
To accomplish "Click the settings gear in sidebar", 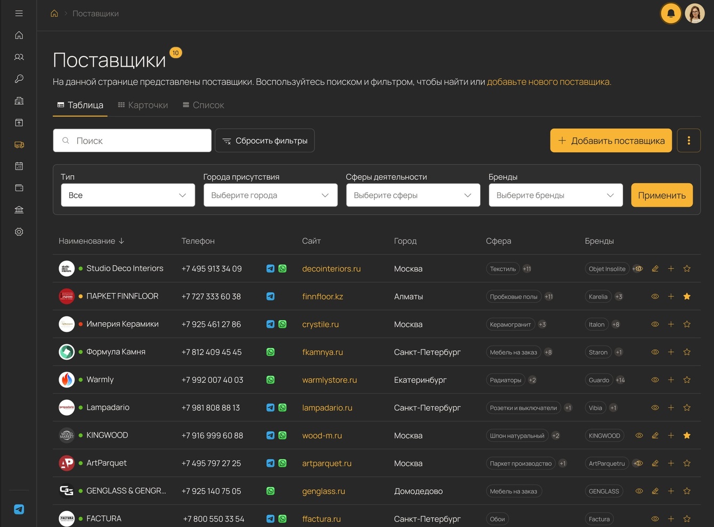I will point(19,232).
